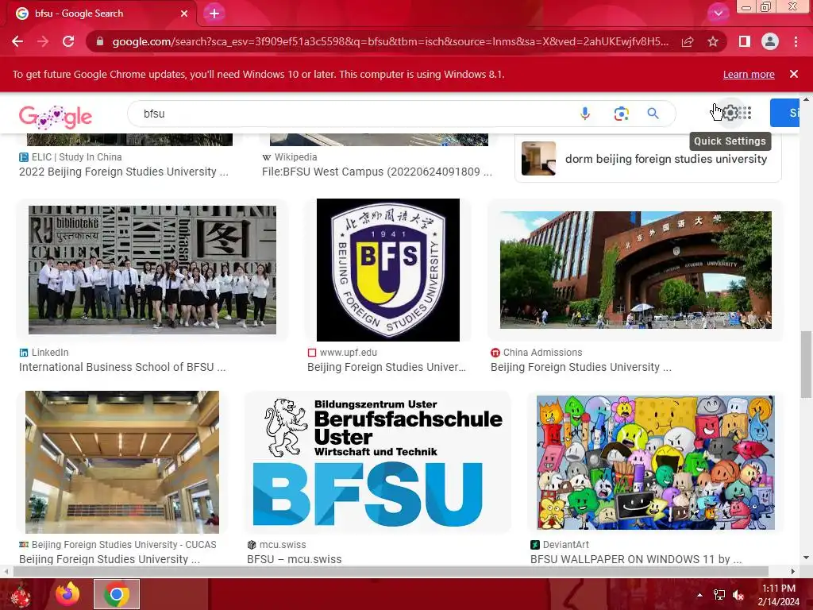Click the muted volume tray icon
This screenshot has width=813, height=610.
(x=738, y=595)
